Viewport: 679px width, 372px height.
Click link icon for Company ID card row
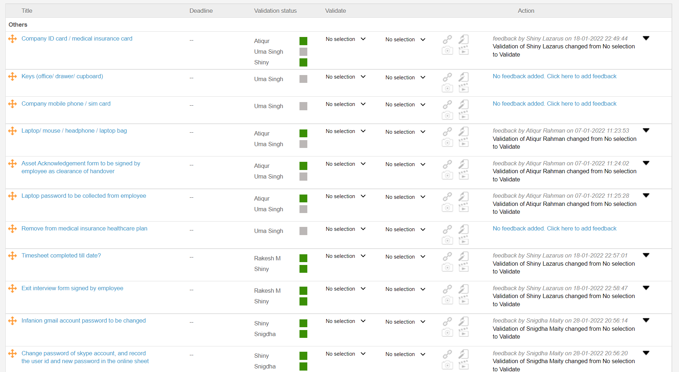pos(447,39)
